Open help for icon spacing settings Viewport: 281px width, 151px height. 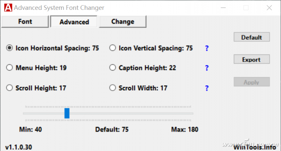coord(207,48)
